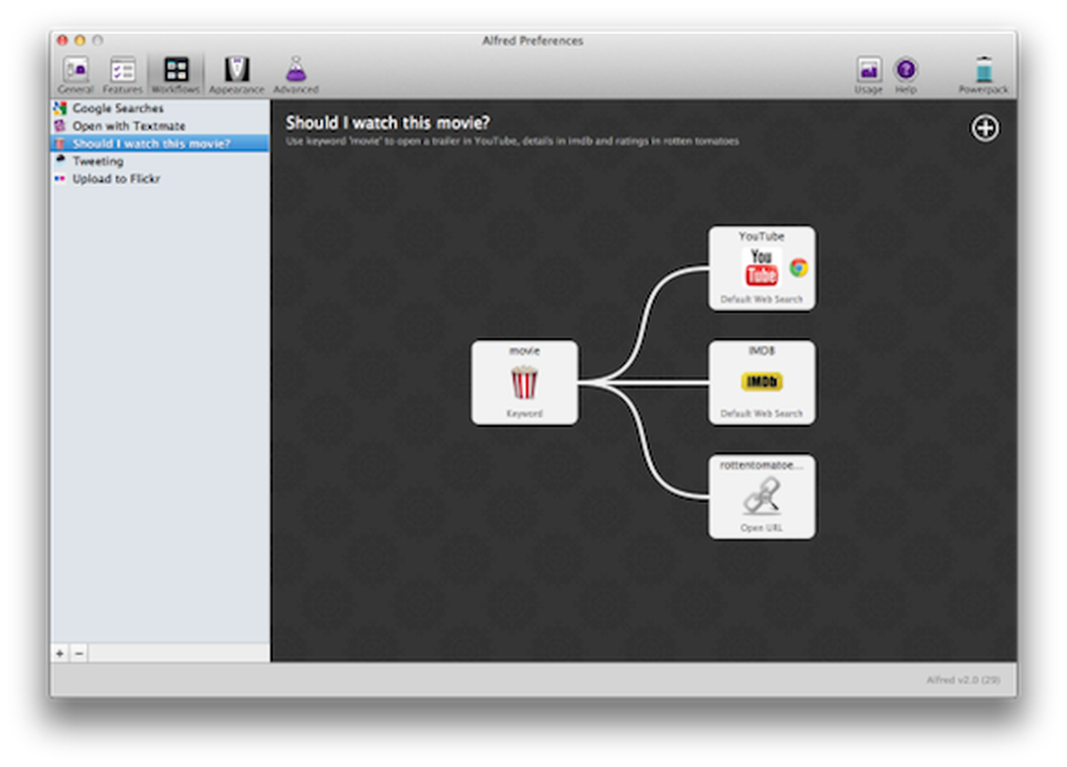Open the IMDB web search node
The width and height of the screenshot is (1067, 767).
coord(761,381)
